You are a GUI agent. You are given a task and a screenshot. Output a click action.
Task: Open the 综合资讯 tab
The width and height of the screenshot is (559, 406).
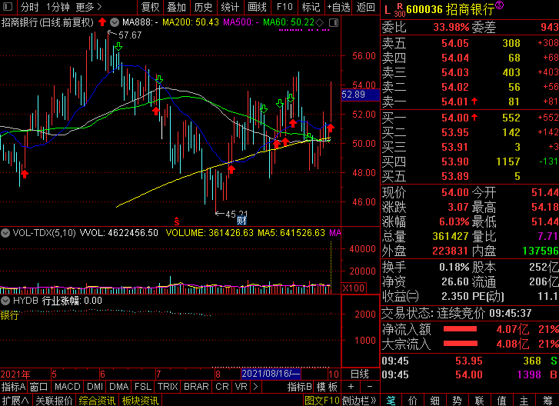pos(97,400)
